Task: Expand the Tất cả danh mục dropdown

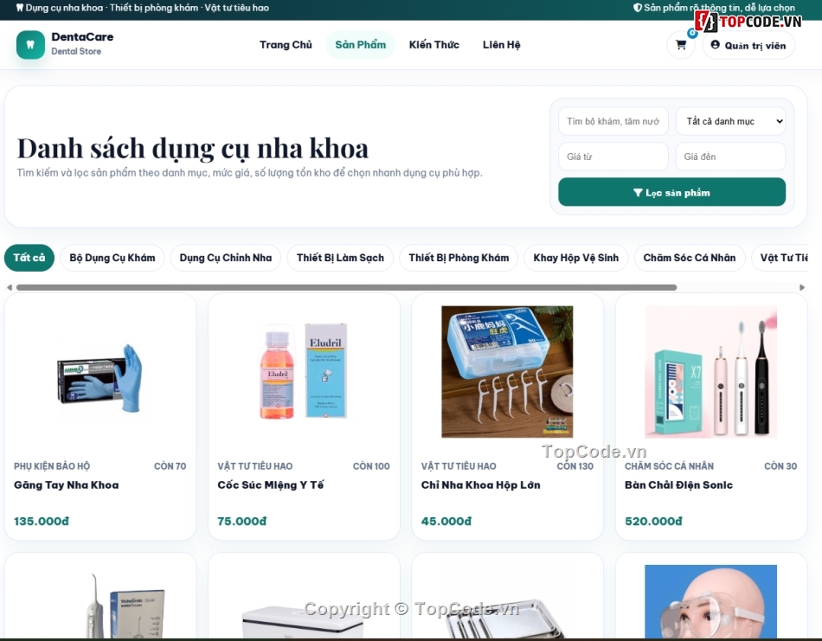Action: (730, 121)
